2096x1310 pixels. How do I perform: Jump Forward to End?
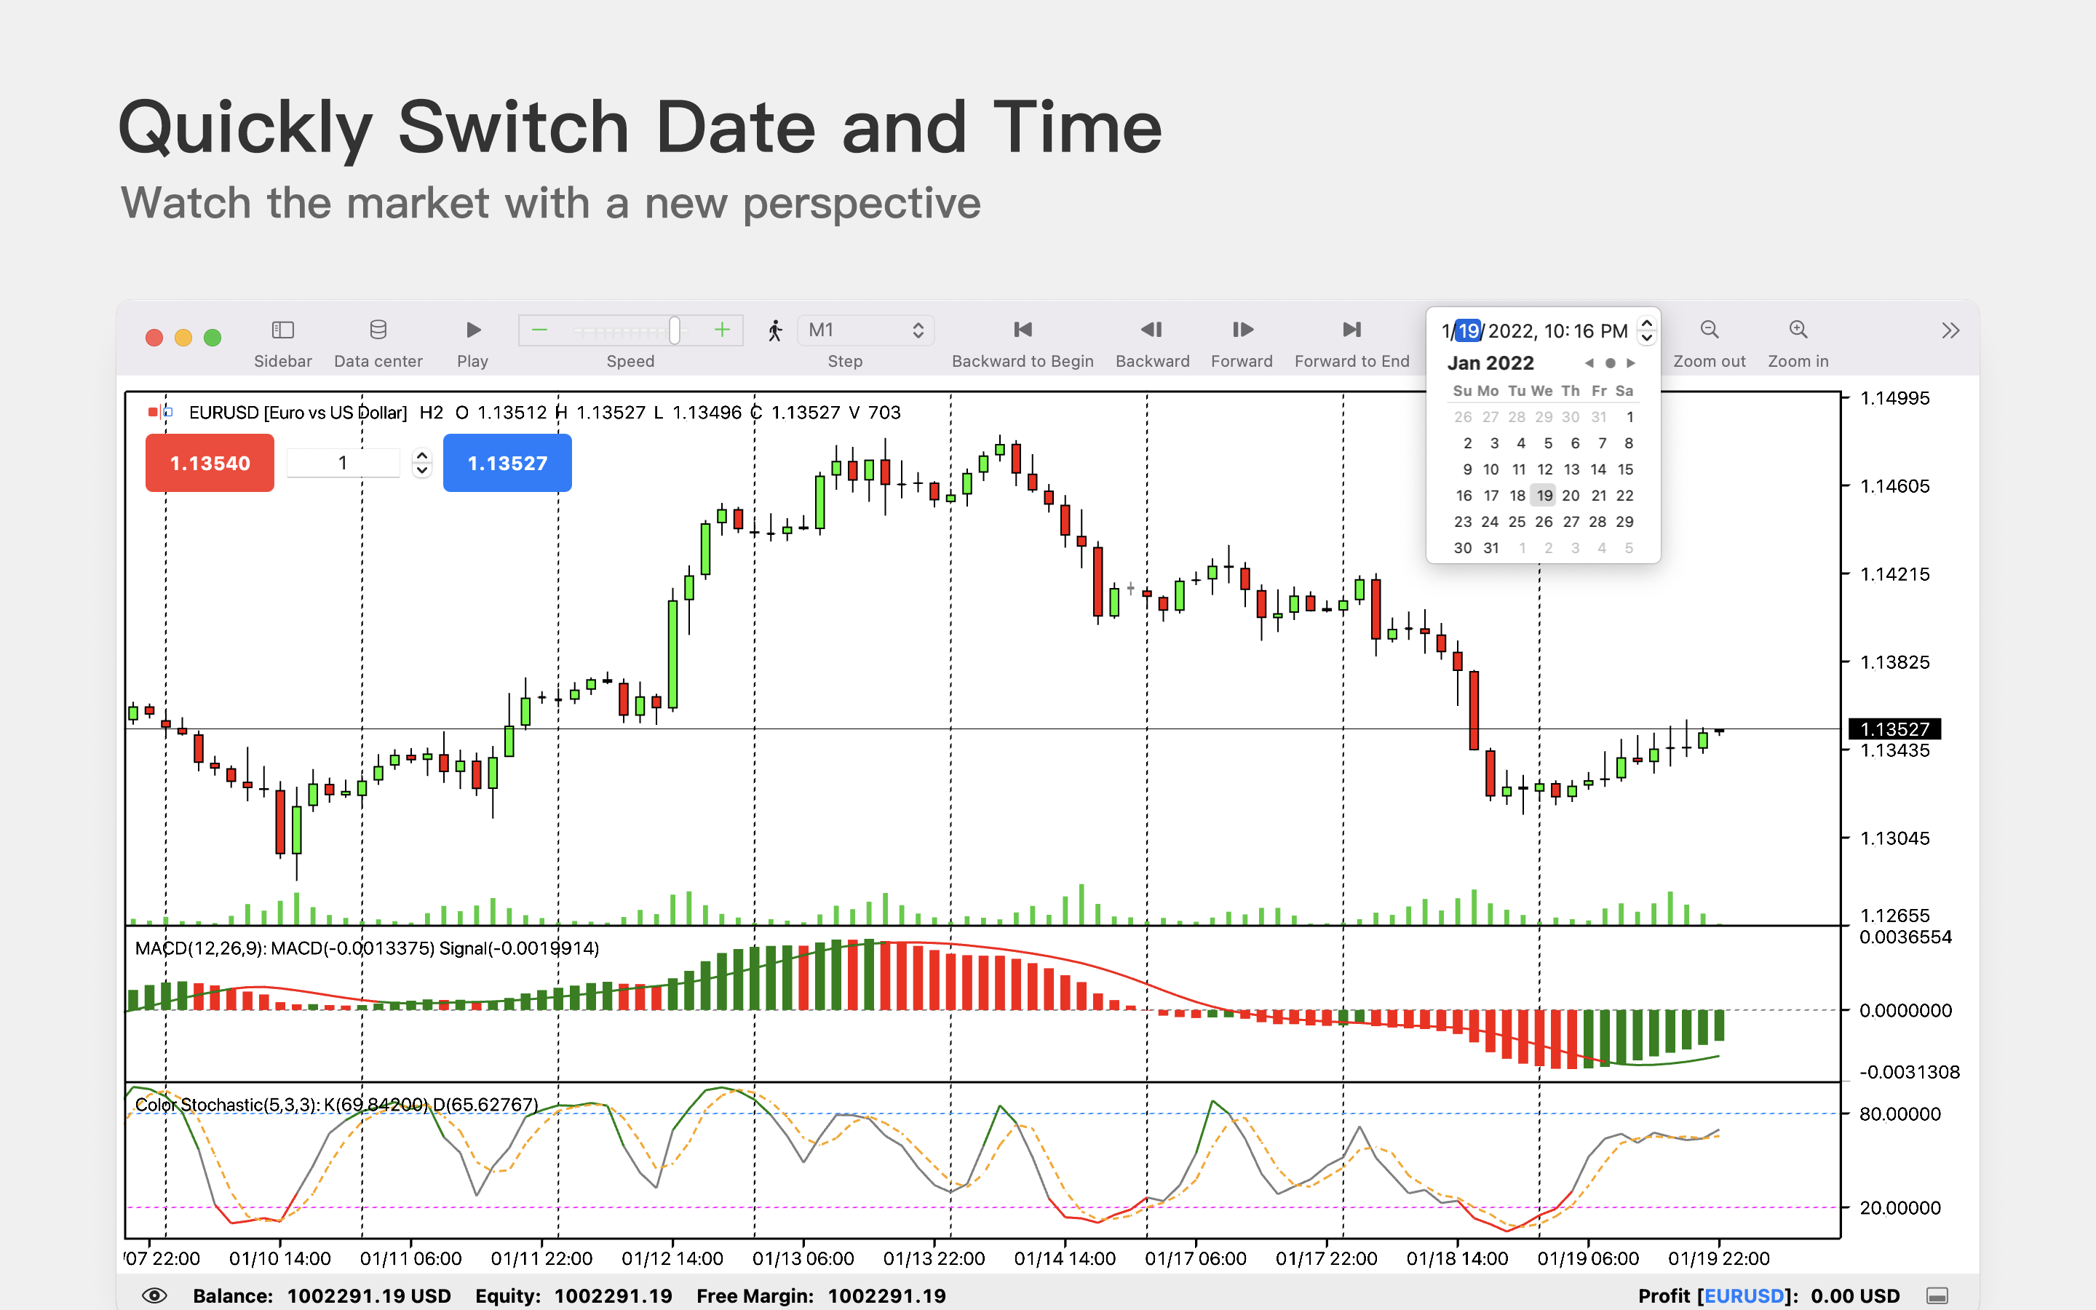(x=1352, y=329)
